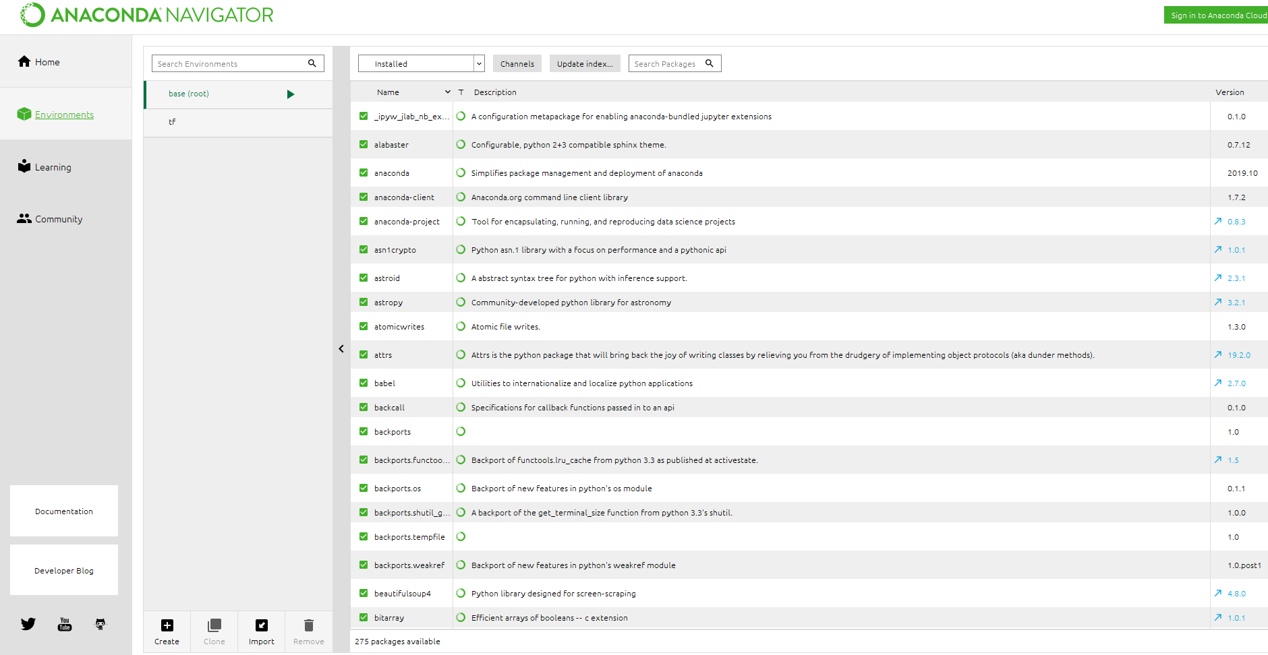
Task: Select the backports.shutil_g... package name
Action: click(x=412, y=513)
